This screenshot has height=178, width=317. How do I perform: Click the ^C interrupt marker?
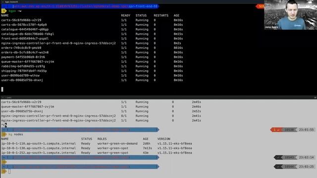tap(3, 125)
